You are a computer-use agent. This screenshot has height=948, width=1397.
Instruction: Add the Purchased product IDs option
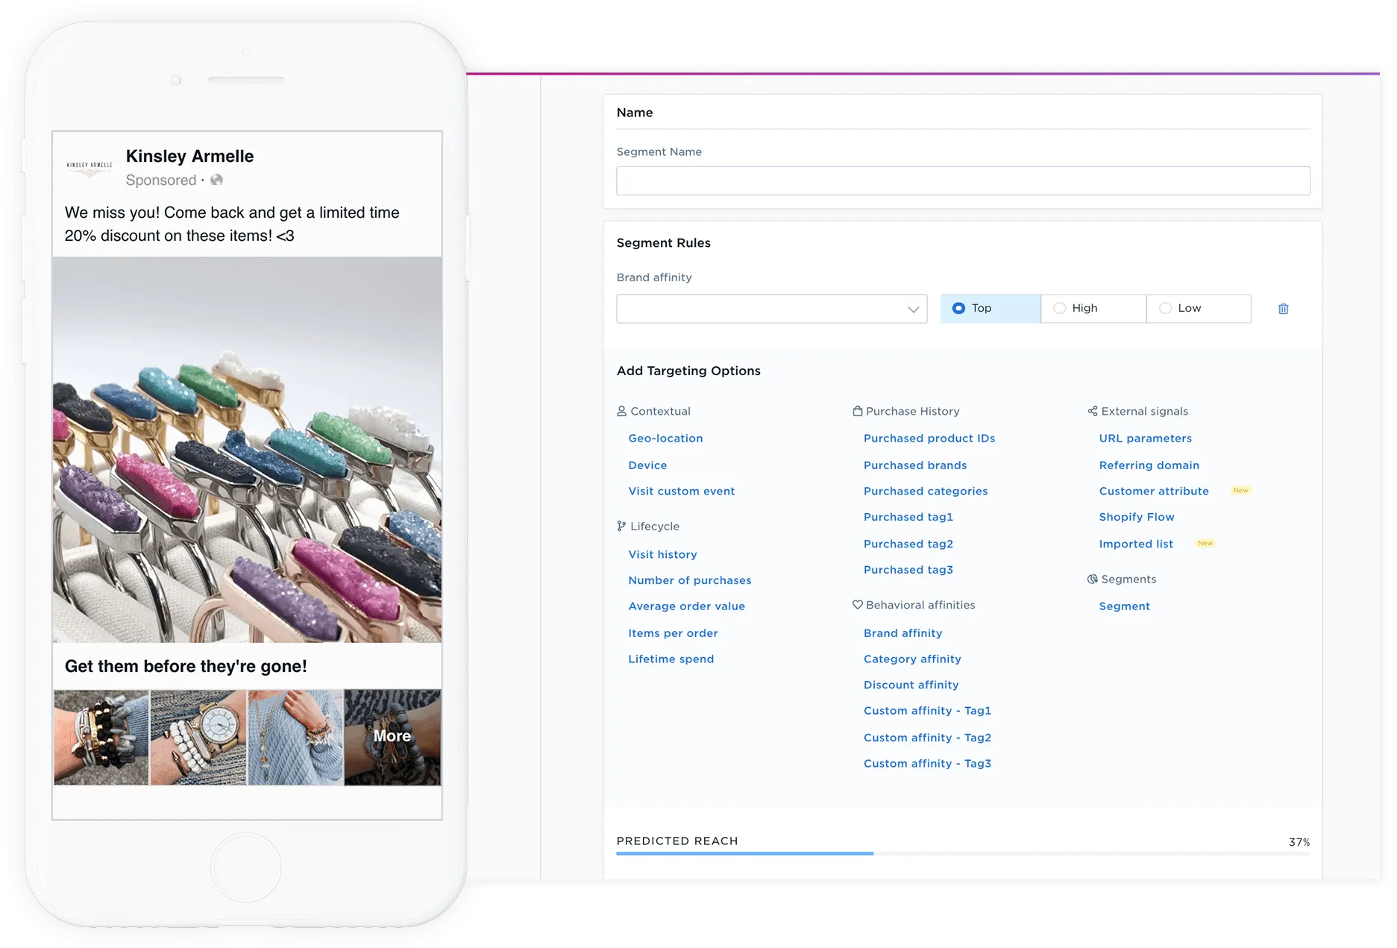(x=929, y=438)
